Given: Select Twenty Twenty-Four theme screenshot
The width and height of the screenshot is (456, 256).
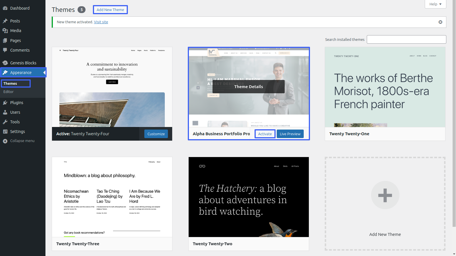Looking at the screenshot, I should tap(112, 87).
